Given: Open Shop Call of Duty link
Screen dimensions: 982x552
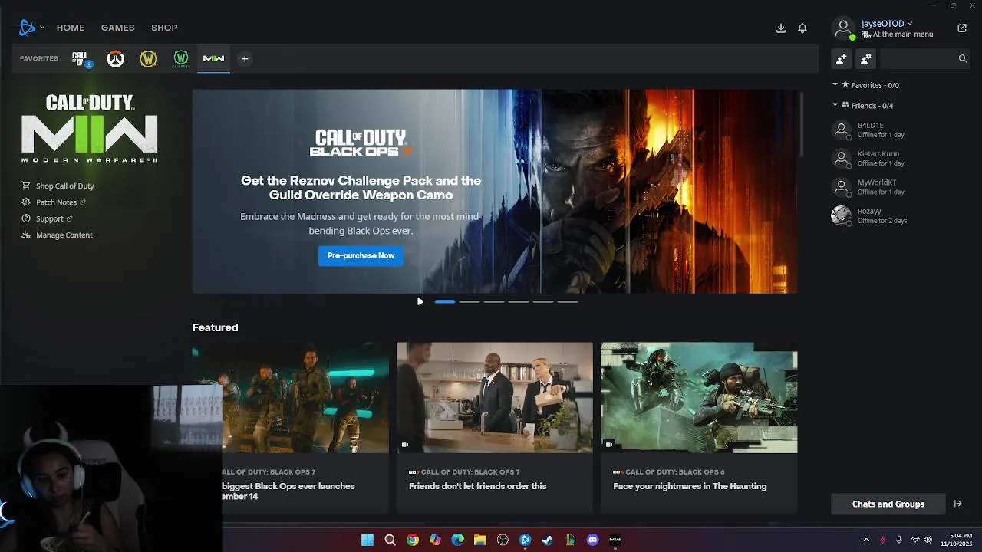Looking at the screenshot, I should pyautogui.click(x=58, y=186).
